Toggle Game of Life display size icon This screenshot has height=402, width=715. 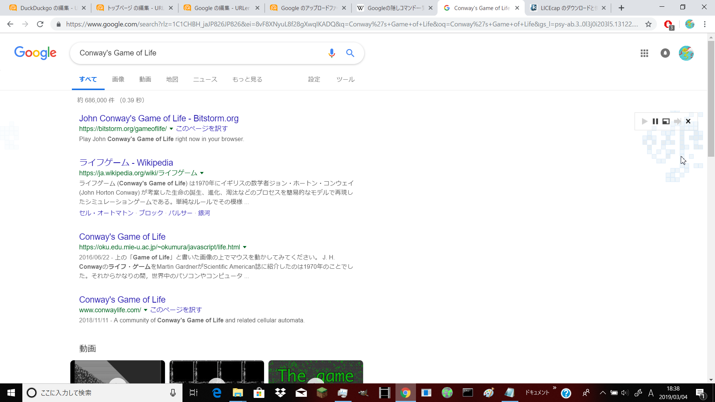click(x=666, y=121)
